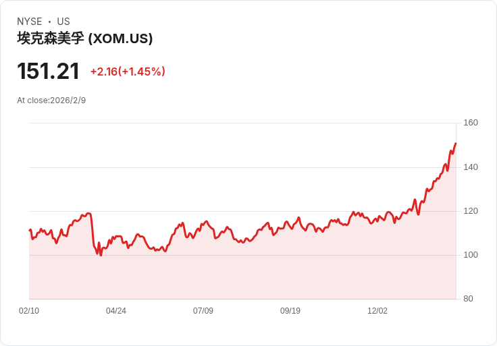Click the 120 y-axis price label

(471, 211)
